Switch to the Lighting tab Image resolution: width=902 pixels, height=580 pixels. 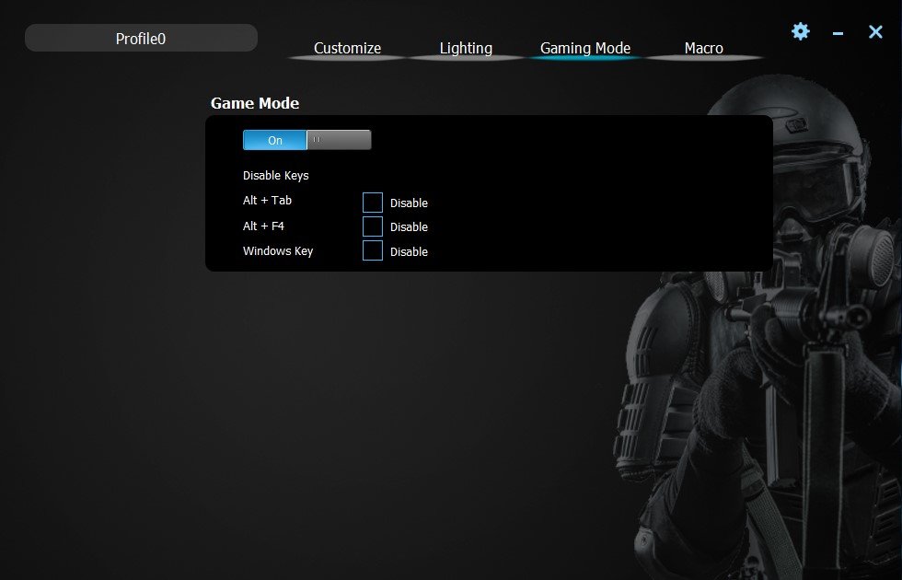[466, 48]
